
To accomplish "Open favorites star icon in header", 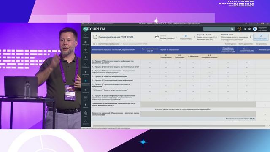I will pyautogui.click(x=245, y=29).
